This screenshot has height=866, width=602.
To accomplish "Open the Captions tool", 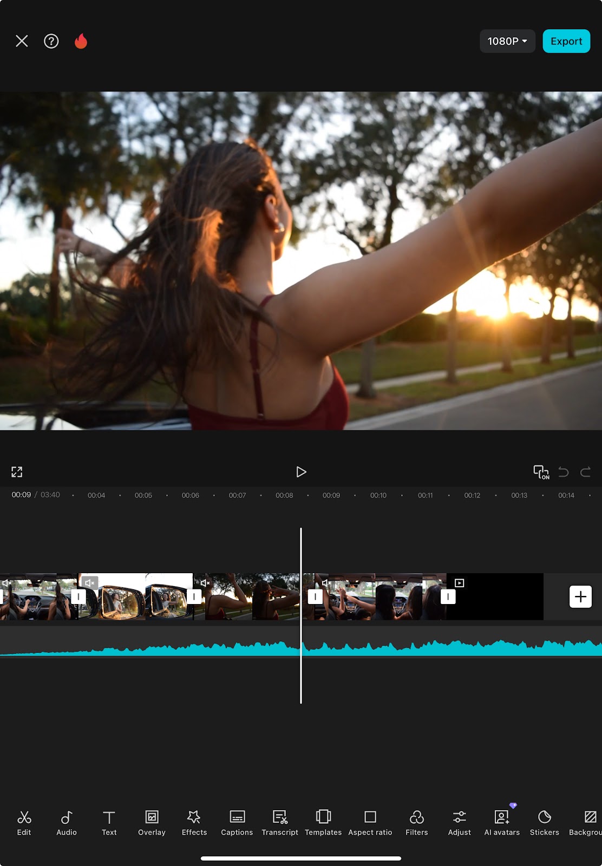I will 237,823.
